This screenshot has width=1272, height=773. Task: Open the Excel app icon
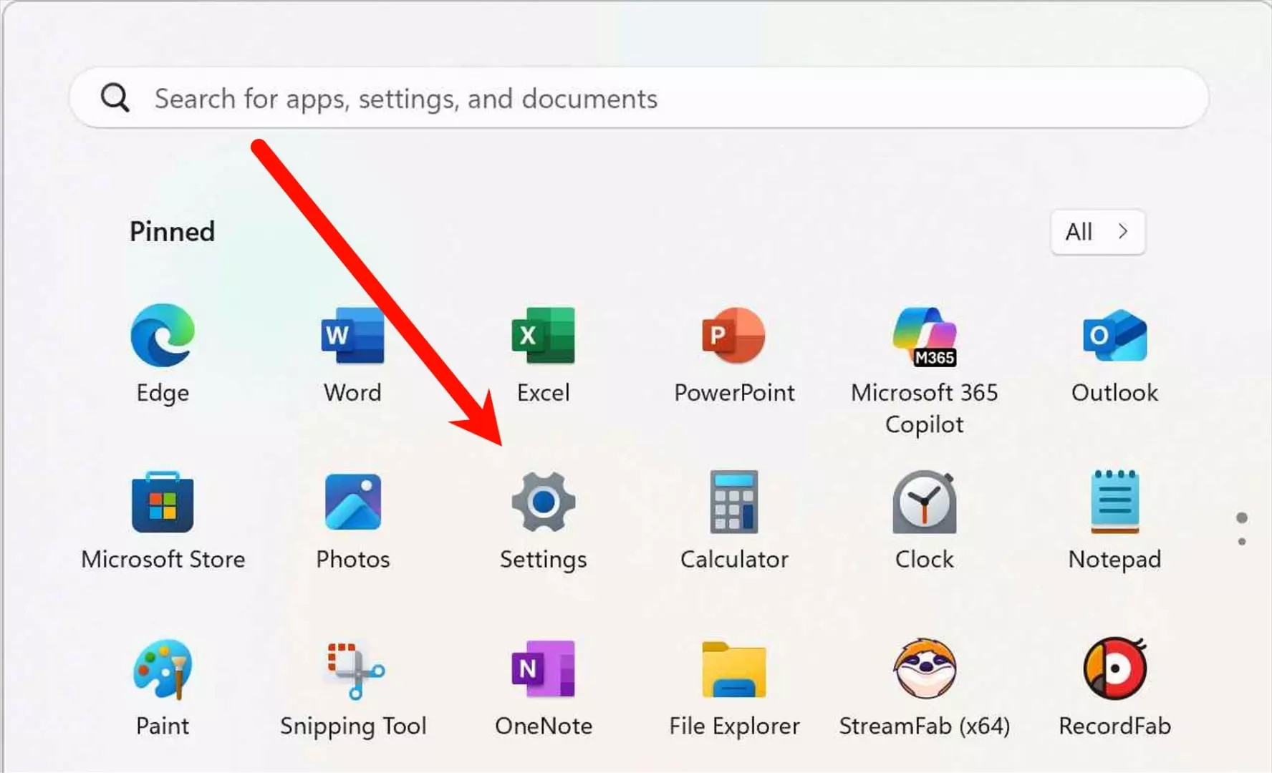click(543, 335)
